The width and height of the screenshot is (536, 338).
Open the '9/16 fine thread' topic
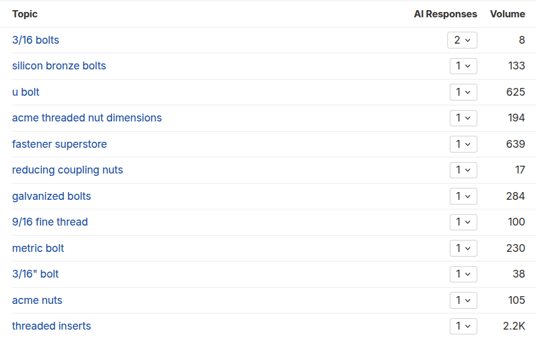(x=50, y=222)
